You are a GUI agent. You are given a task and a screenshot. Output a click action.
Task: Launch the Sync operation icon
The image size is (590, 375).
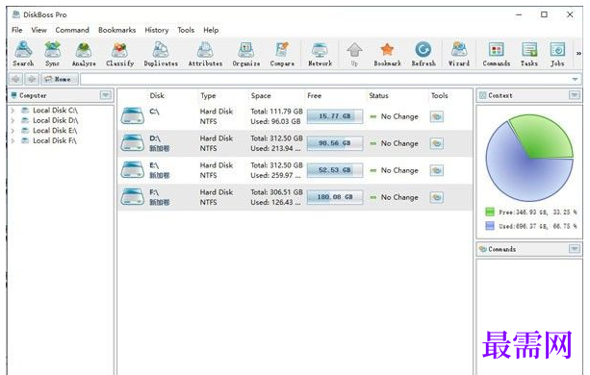(x=52, y=54)
